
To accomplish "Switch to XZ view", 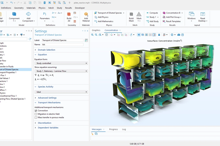I will (x=126, y=35).
